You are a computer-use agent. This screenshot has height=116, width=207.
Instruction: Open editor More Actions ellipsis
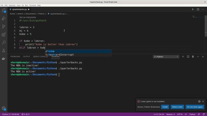coord(203,9)
